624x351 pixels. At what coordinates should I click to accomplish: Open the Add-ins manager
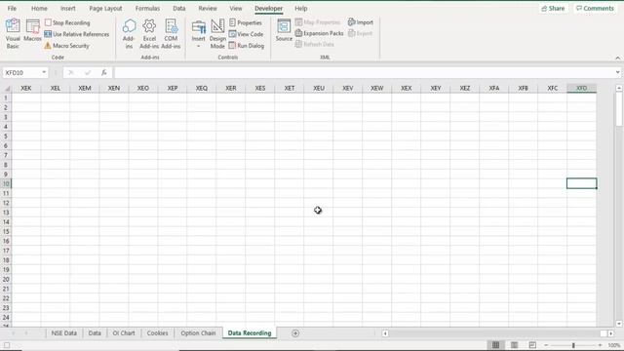[x=129, y=34]
